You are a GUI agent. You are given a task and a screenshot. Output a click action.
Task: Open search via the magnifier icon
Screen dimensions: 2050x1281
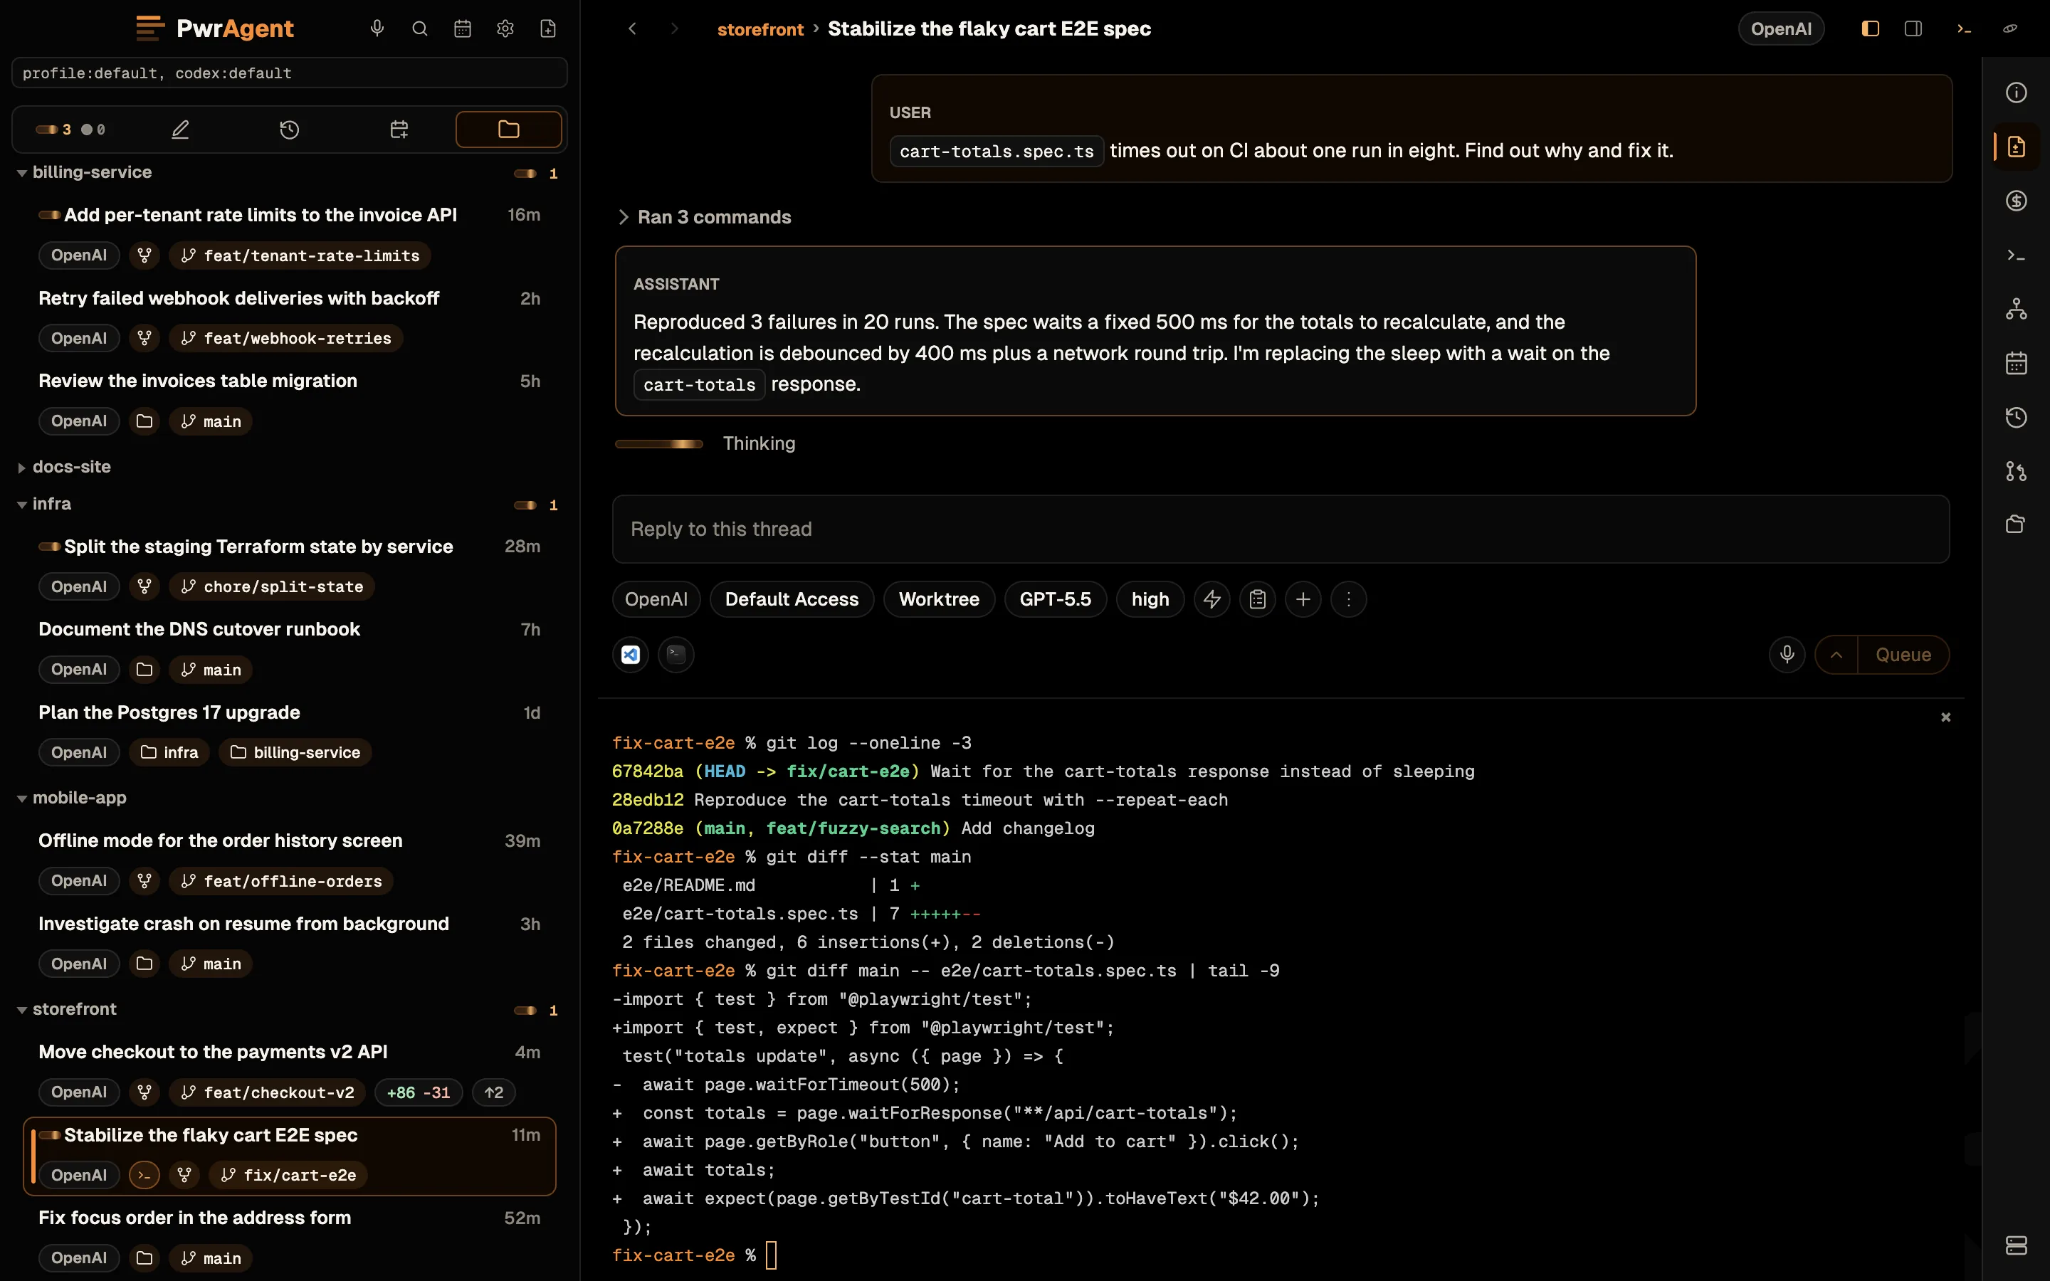pyautogui.click(x=419, y=28)
